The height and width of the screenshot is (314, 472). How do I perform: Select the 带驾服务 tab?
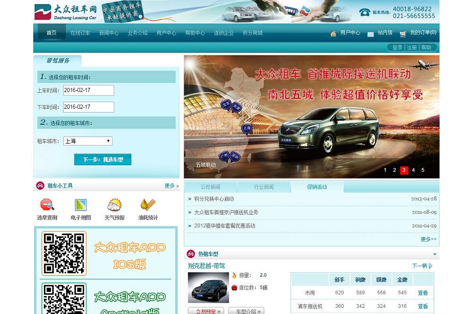[58, 61]
